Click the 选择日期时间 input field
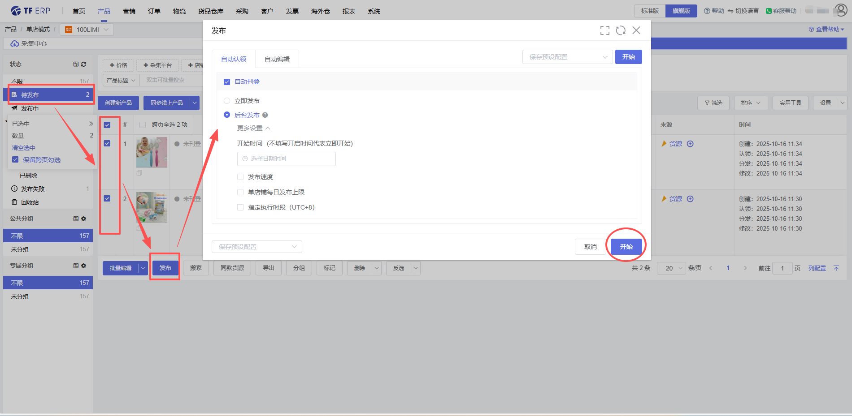Viewport: 852px width, 416px height. point(286,159)
